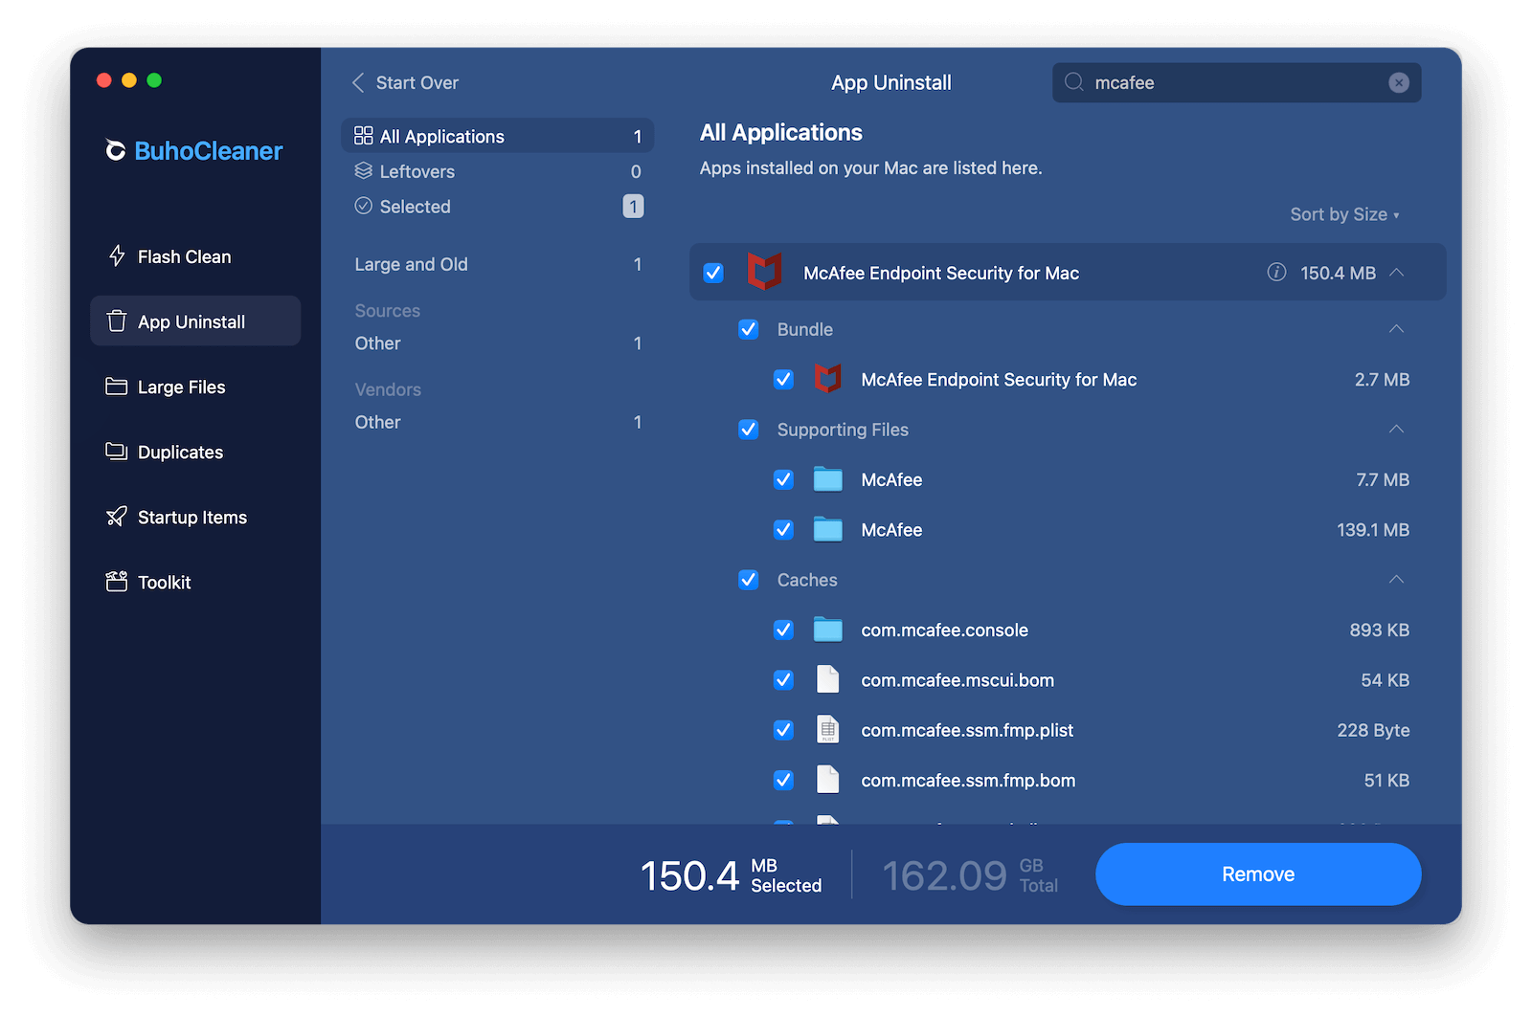Click the 139.1 MB McAfee folder icon

(x=828, y=529)
